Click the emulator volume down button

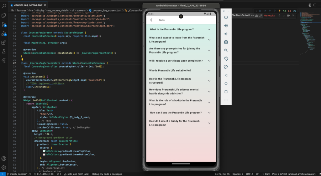pos(226,34)
